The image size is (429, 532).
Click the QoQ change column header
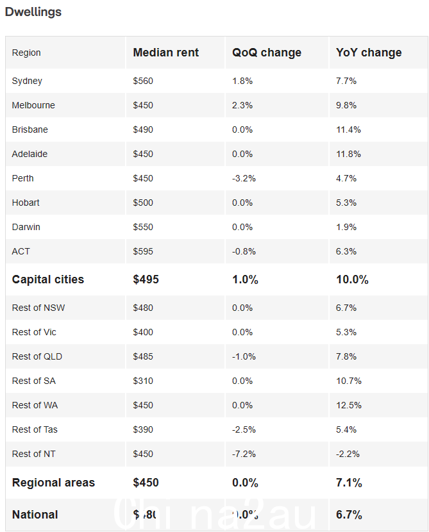click(266, 53)
